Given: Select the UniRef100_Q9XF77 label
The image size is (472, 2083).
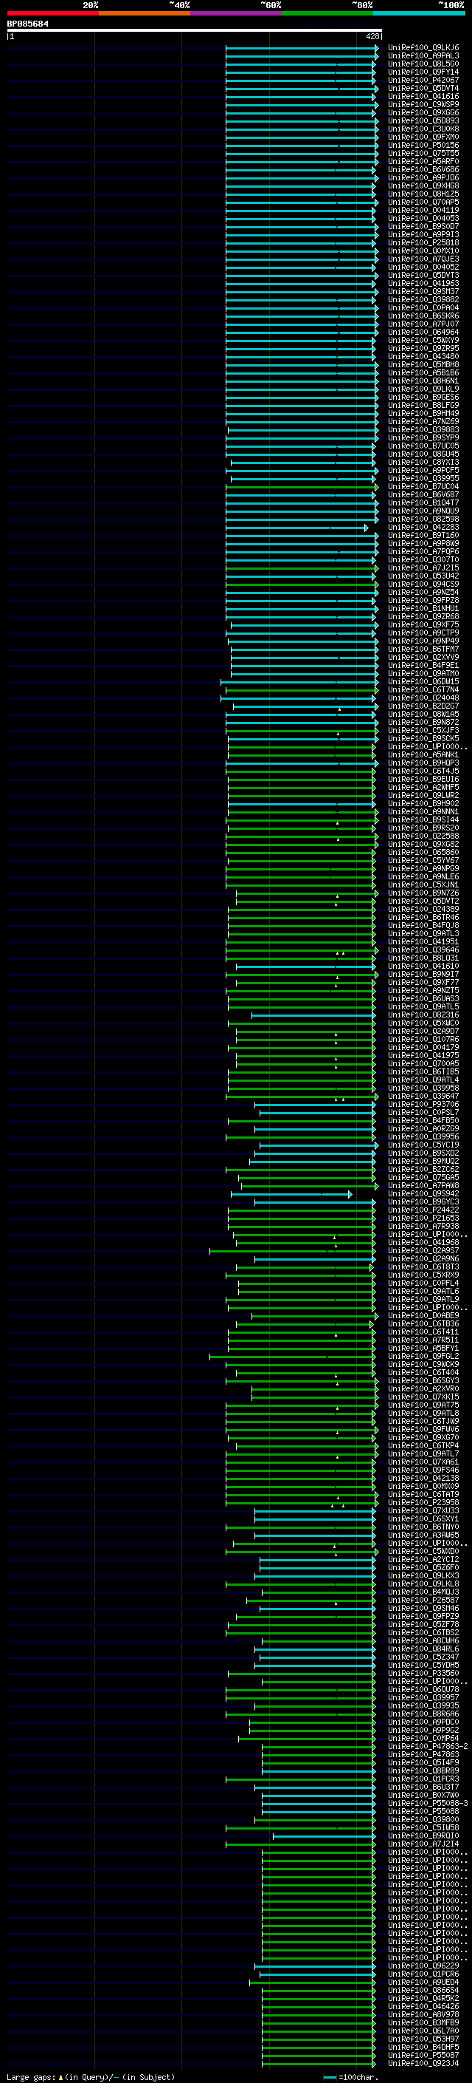Looking at the screenshot, I should click(x=423, y=982).
